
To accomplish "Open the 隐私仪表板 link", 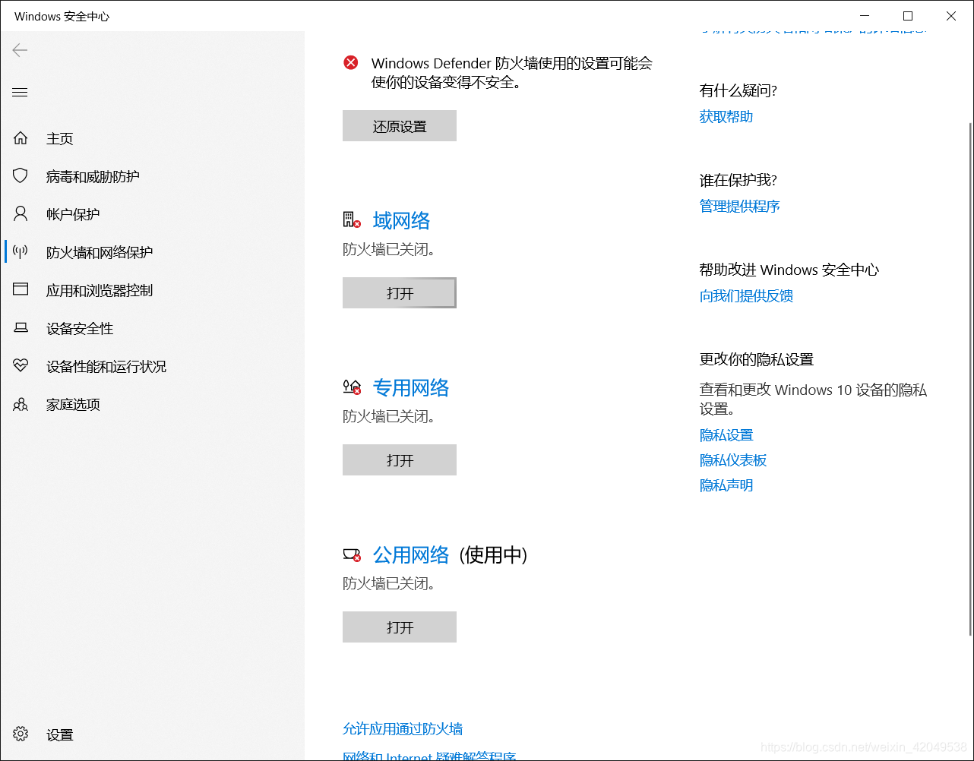I will [733, 460].
